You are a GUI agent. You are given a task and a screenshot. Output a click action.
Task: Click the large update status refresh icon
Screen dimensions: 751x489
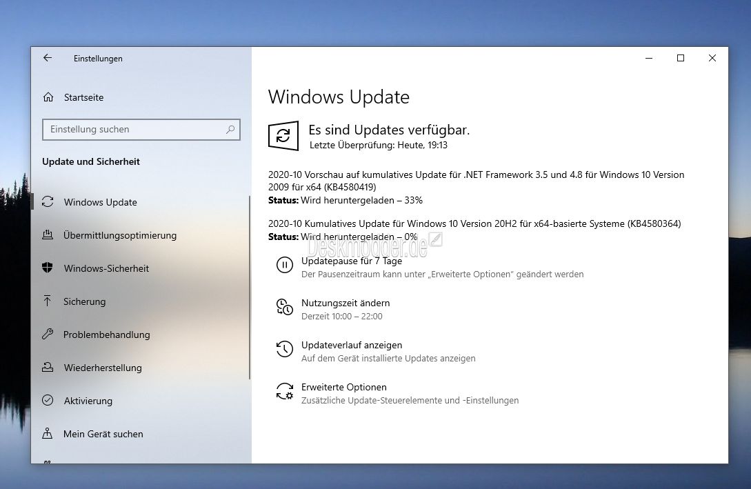click(283, 136)
